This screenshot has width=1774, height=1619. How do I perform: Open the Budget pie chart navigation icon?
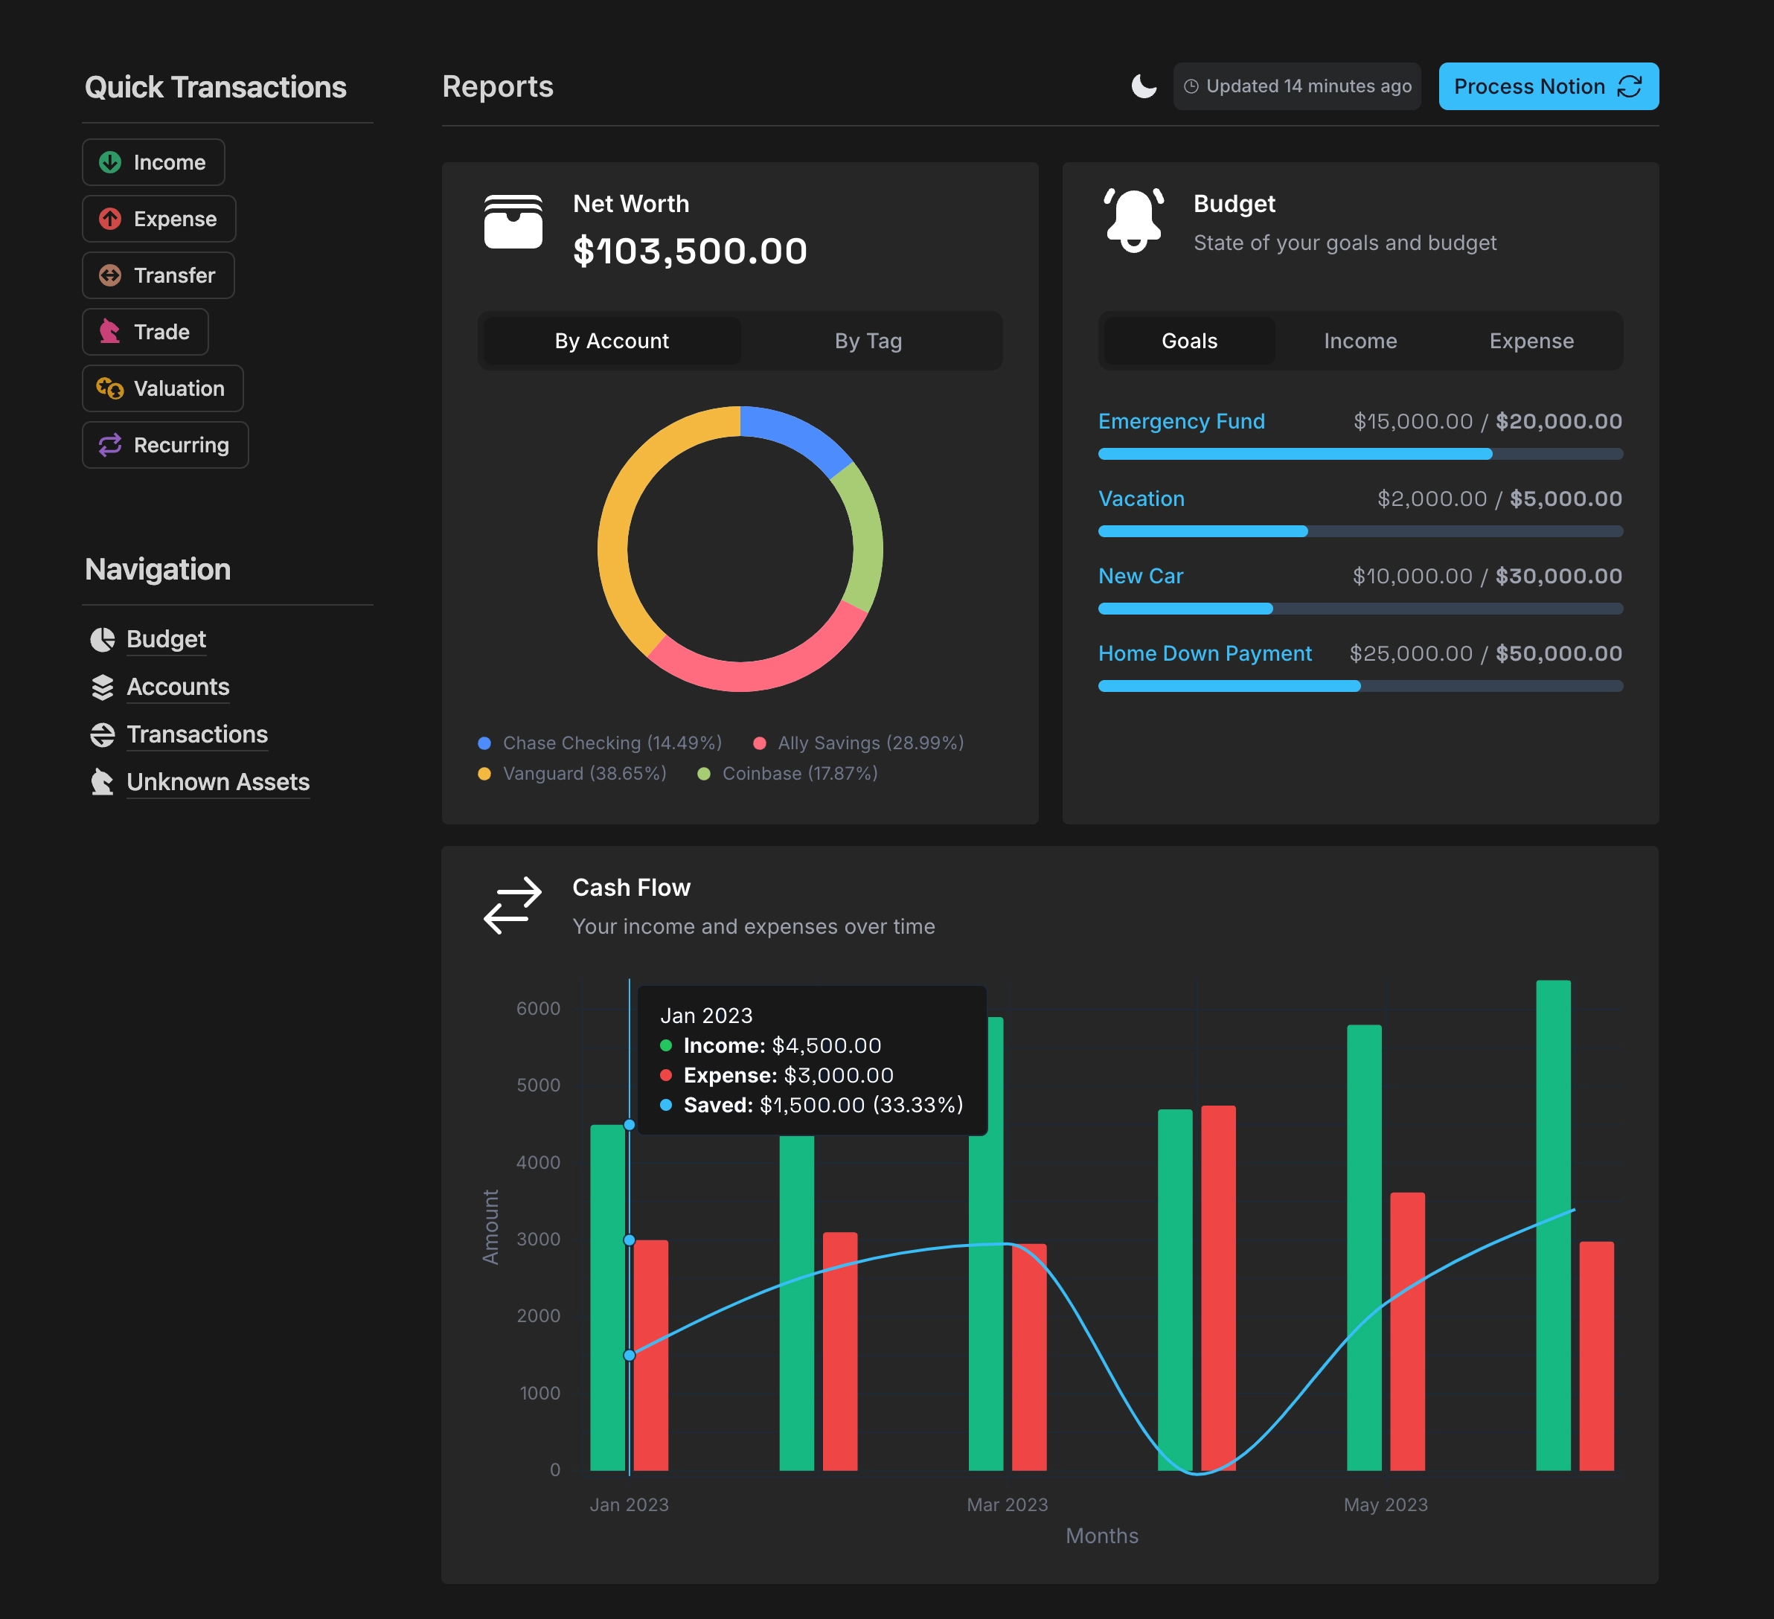103,640
